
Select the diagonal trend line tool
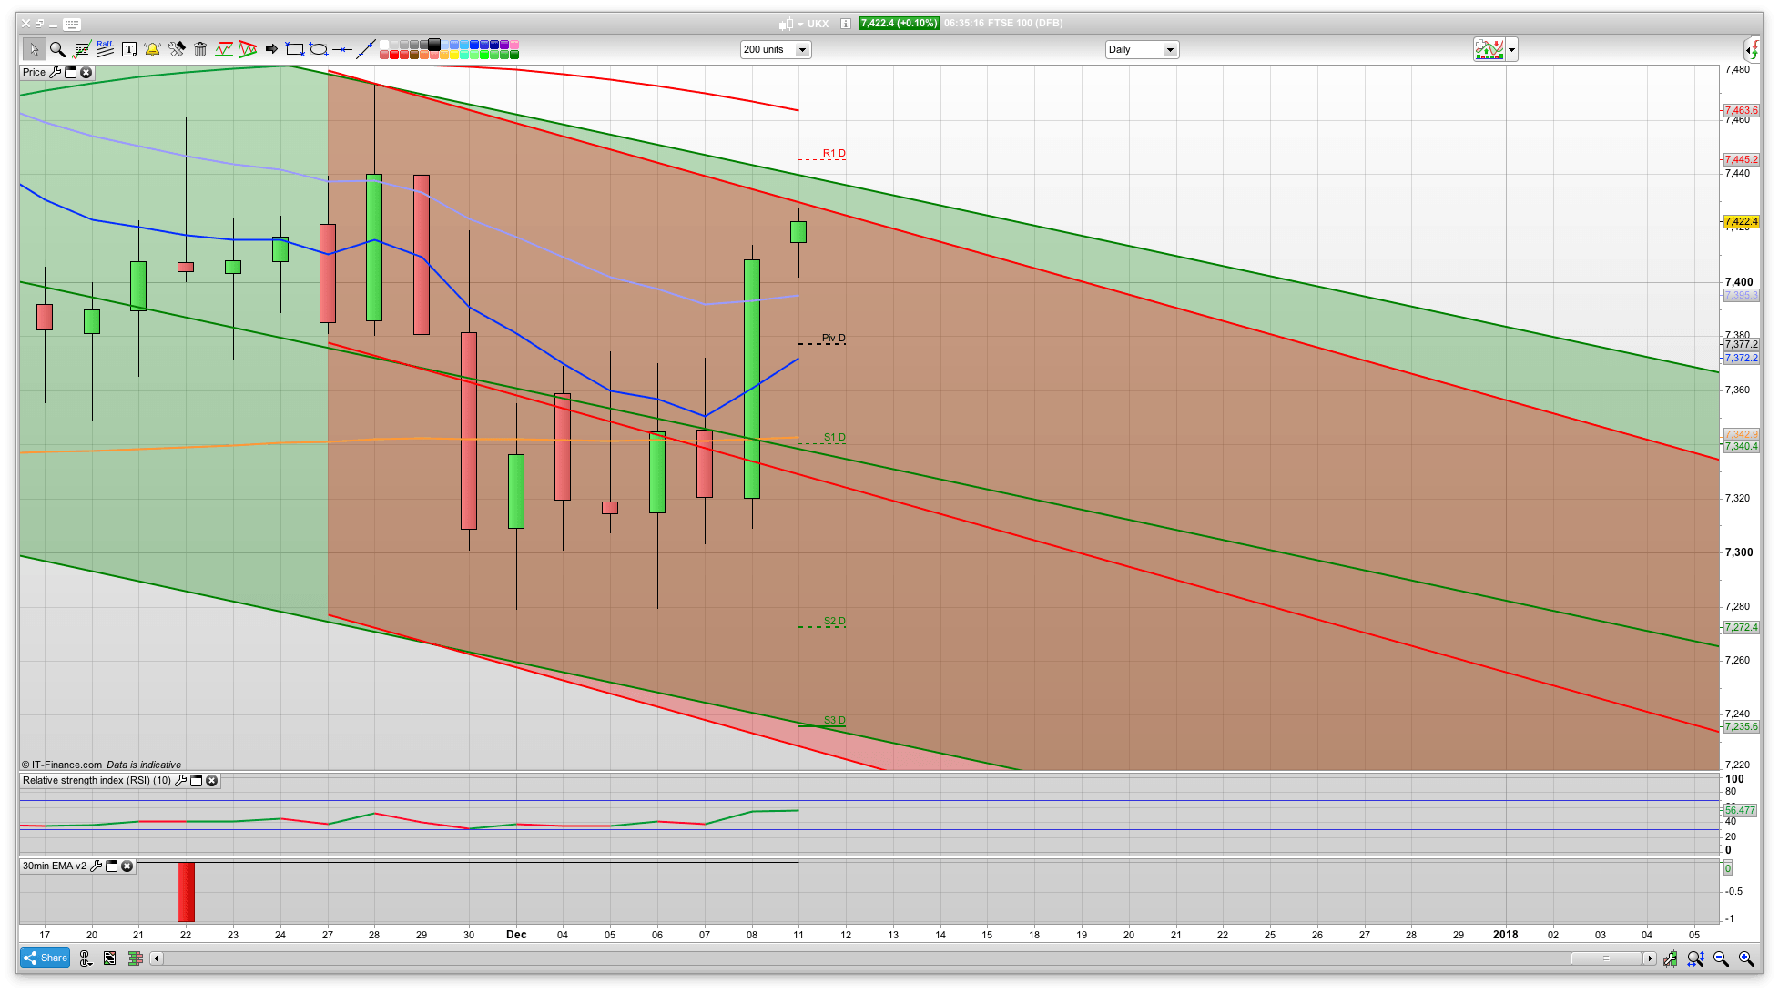[365, 49]
